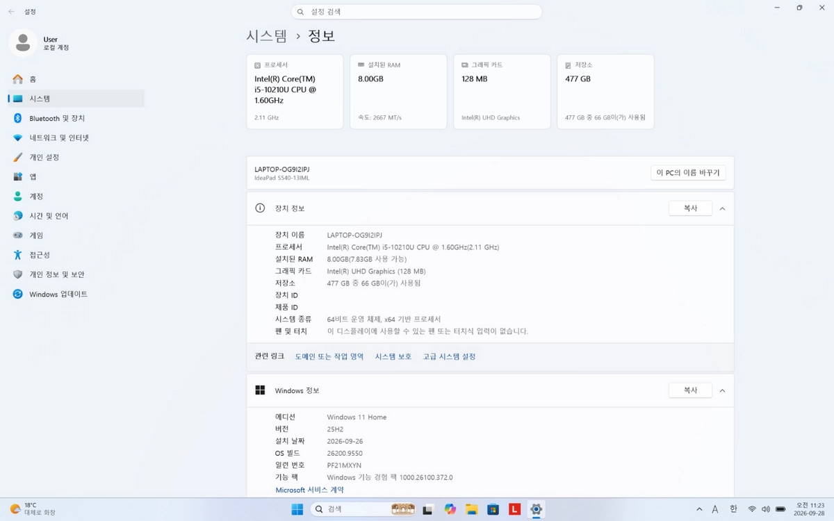Viewport: 834px width, 521px height.
Task: Click the Windows logo icon beside Windows 정보
Action: [x=260, y=390]
